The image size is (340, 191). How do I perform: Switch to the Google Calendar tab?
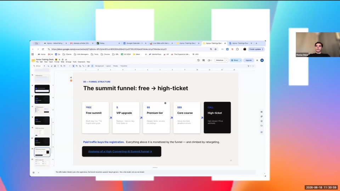click(135, 43)
